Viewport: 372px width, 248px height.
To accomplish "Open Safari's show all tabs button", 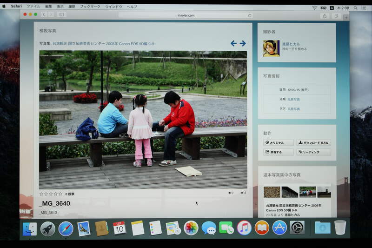I will [336, 15].
